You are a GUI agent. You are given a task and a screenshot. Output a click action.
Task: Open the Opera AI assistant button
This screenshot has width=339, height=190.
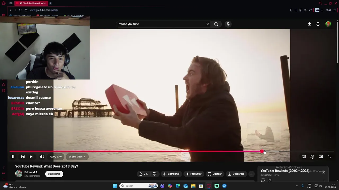[328, 10]
